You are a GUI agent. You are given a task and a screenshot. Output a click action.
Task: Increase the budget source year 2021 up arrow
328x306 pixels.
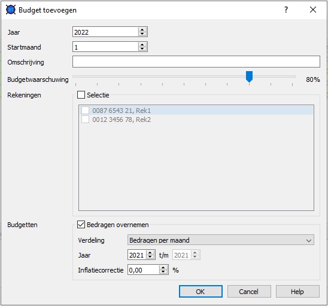[x=150, y=253]
